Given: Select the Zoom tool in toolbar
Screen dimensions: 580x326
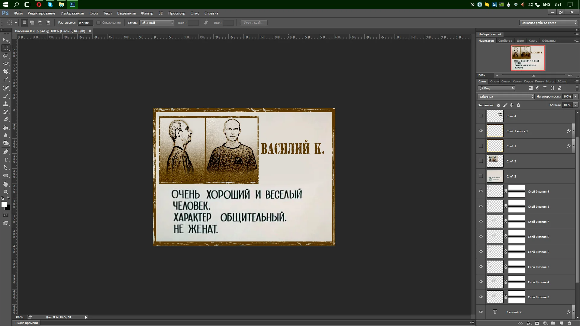Looking at the screenshot, I should (x=6, y=192).
